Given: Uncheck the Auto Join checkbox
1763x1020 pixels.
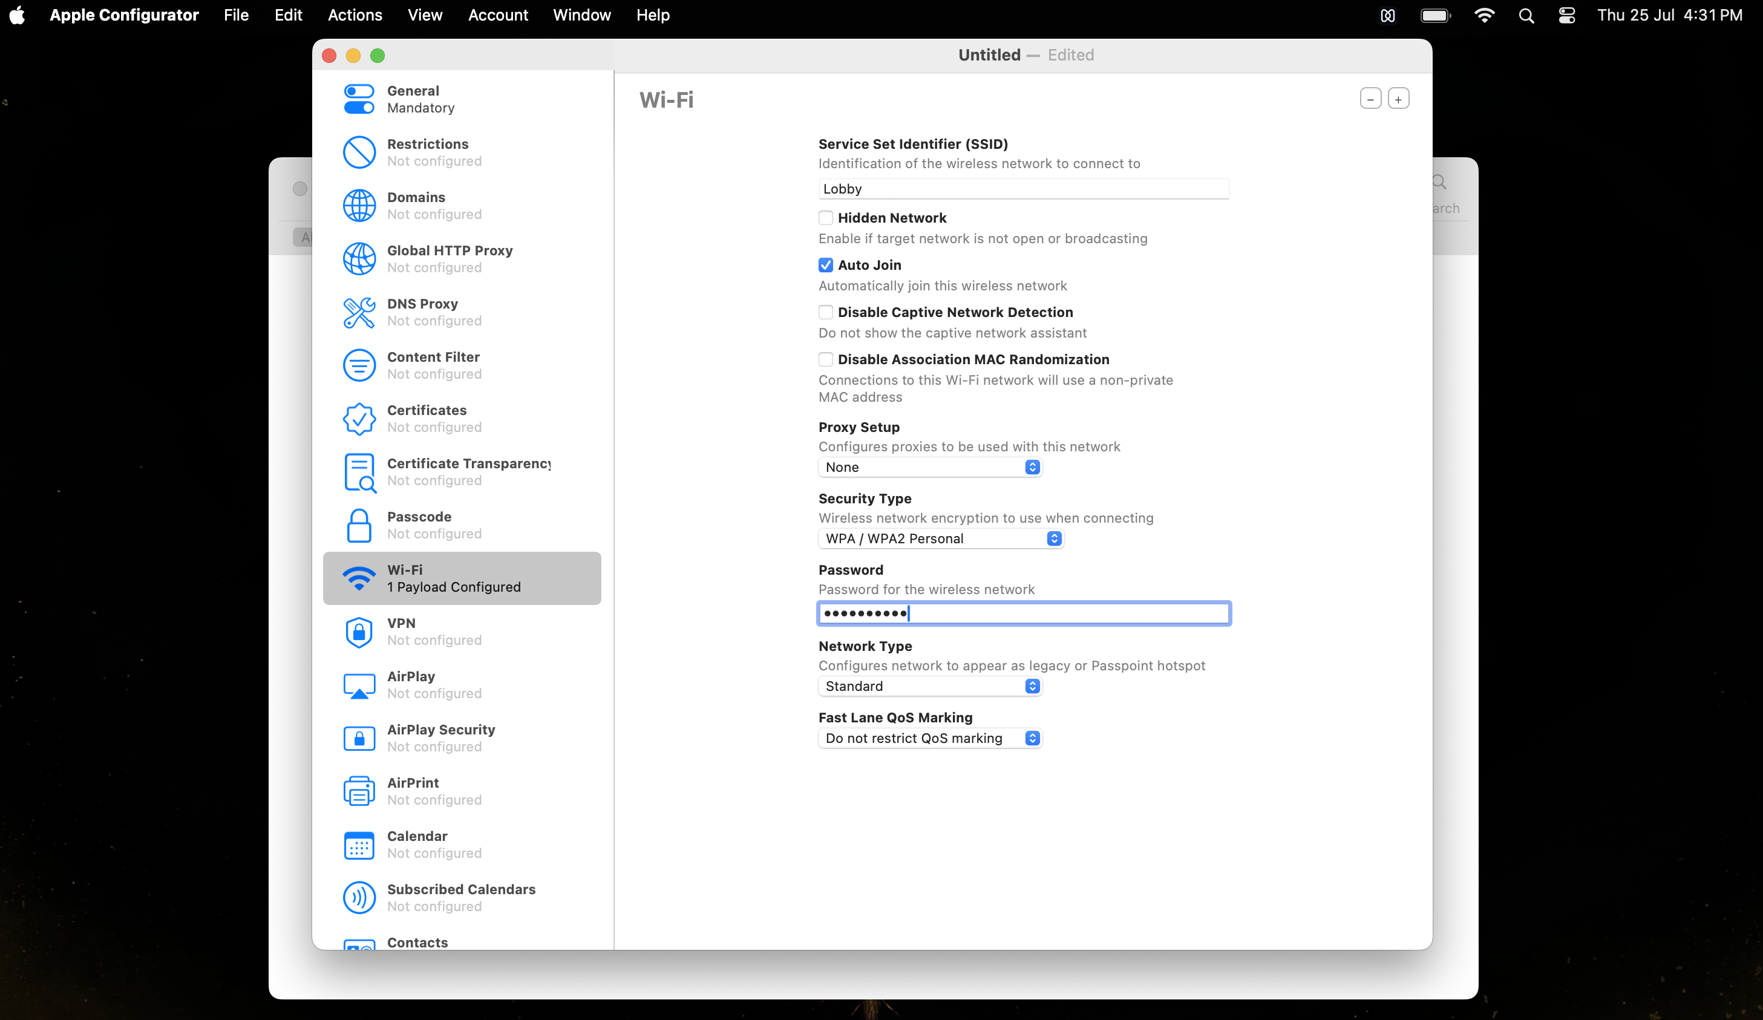Looking at the screenshot, I should [825, 265].
